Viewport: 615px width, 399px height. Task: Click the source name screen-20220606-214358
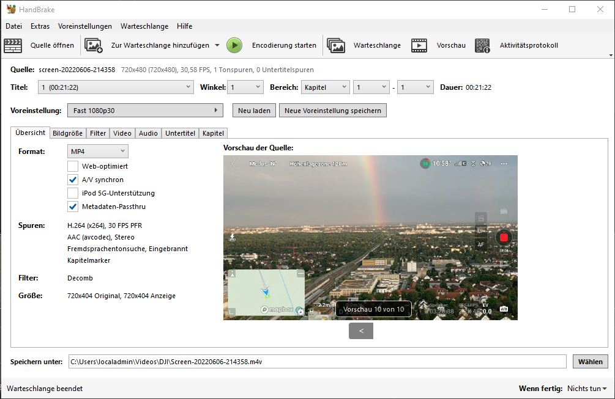(77, 70)
